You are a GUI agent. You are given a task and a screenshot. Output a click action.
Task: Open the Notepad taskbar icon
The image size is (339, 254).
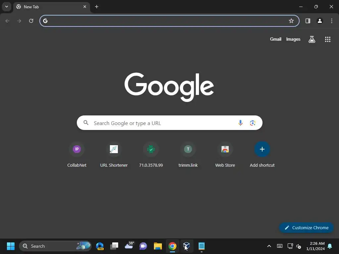click(x=202, y=246)
